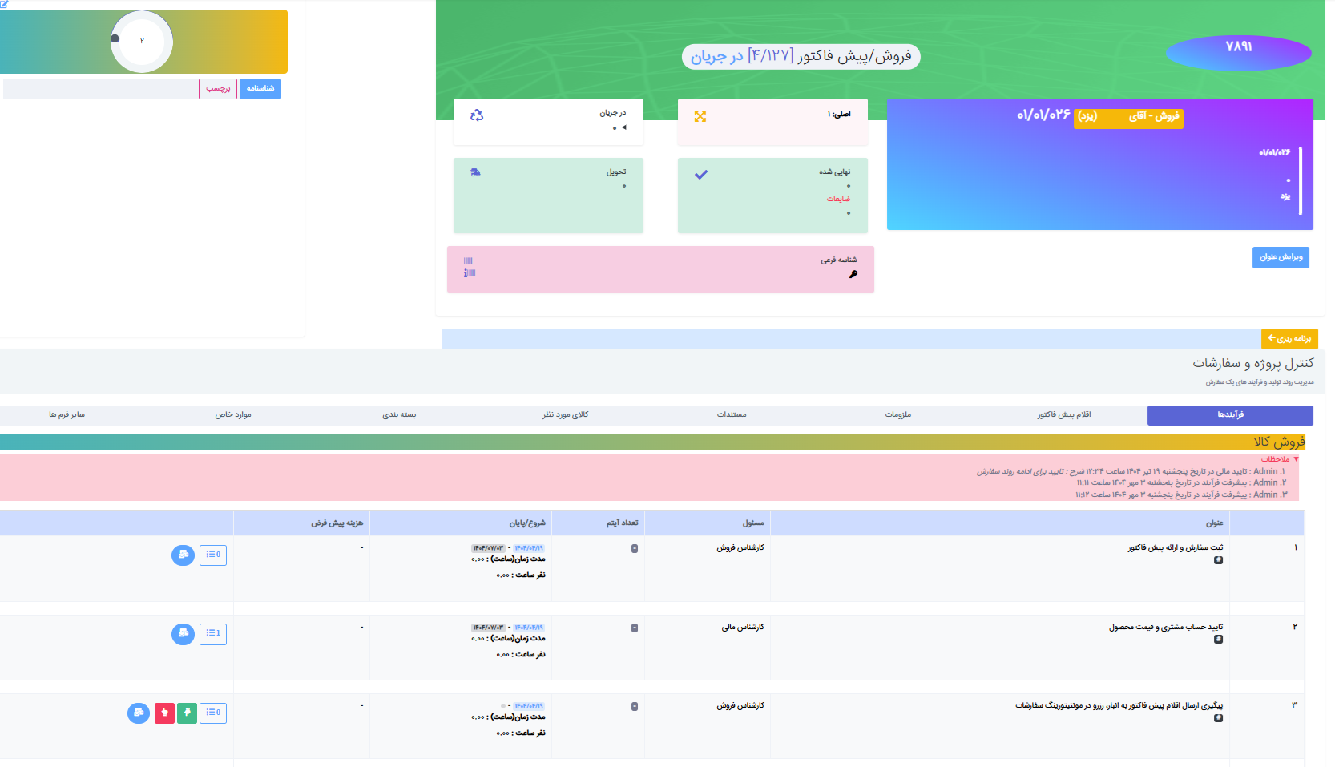Click the yellow expand arrows icon in اصلی card

tap(700, 116)
